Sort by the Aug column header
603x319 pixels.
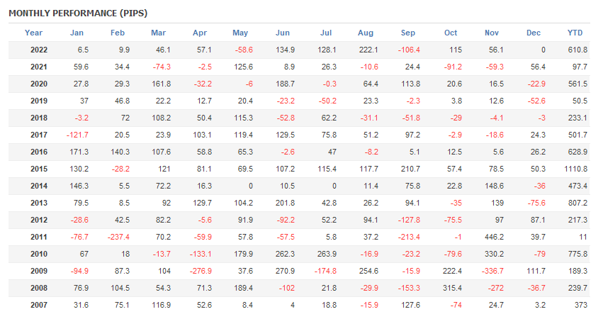(x=366, y=33)
